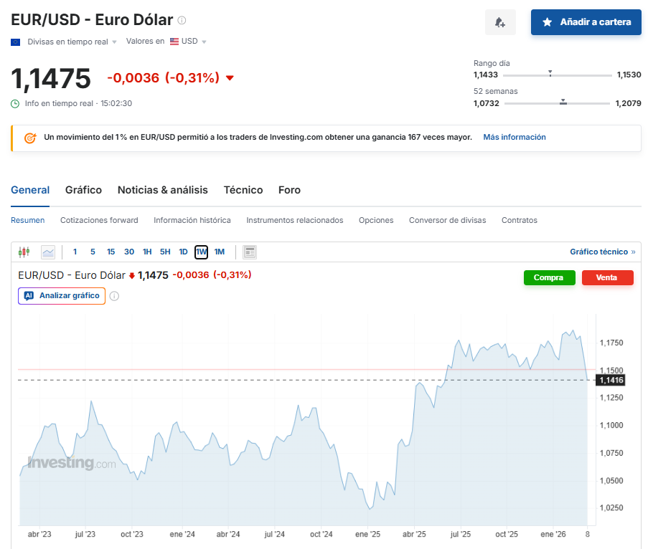This screenshot has height=549, width=648.
Task: Click Añadir a cartera button
Action: pos(586,22)
